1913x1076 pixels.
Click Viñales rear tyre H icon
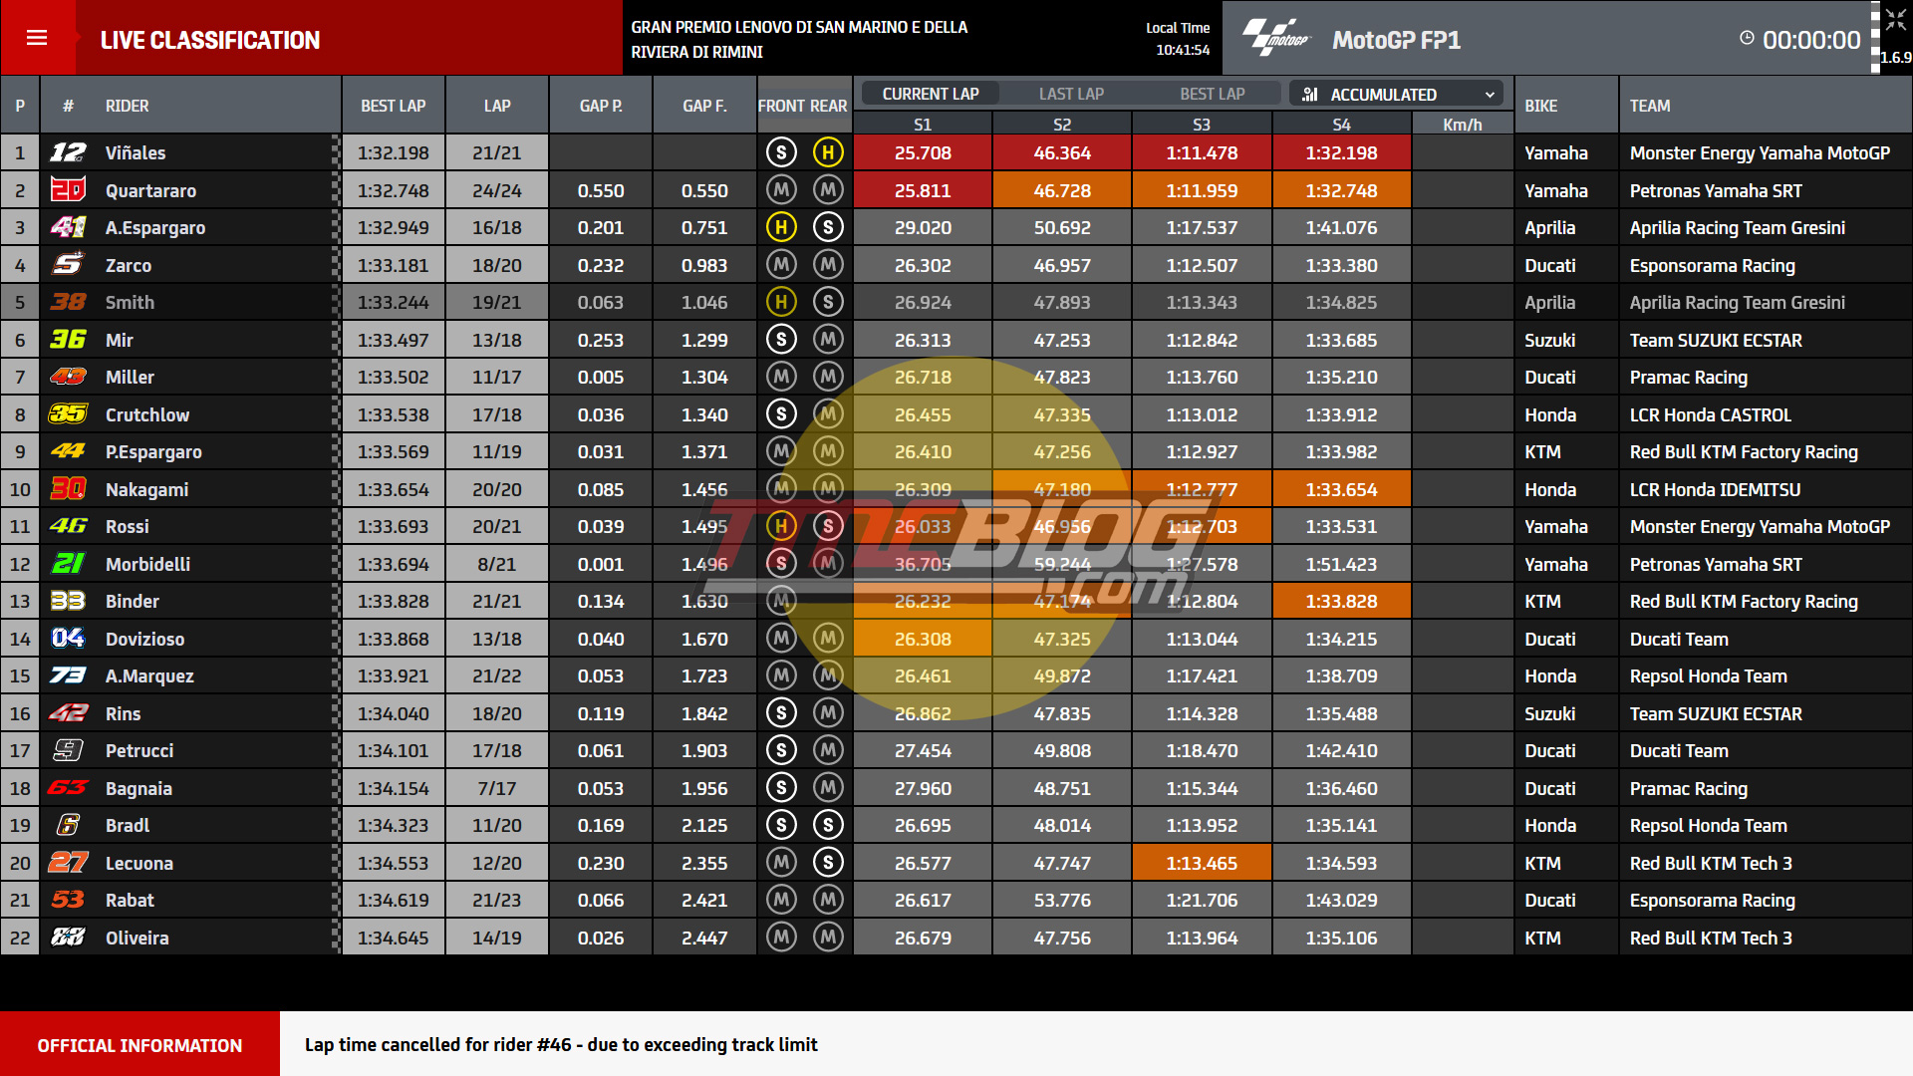click(x=828, y=152)
